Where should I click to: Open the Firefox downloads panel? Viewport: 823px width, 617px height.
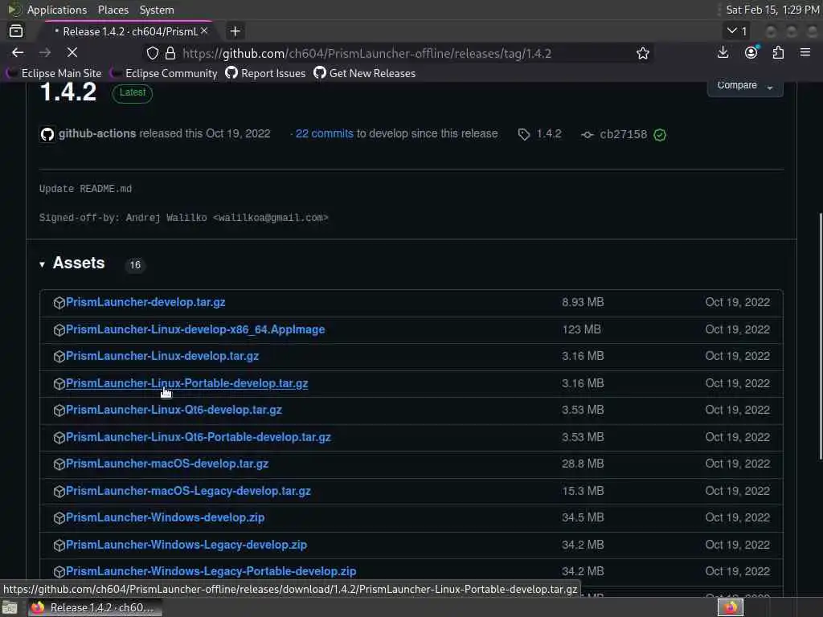[723, 52]
